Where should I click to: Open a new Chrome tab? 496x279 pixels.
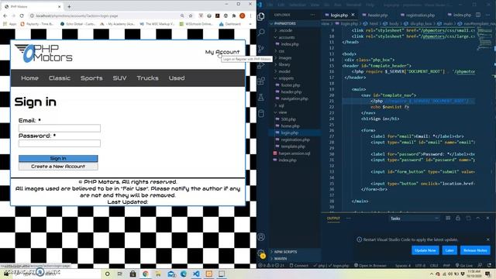click(69, 6)
